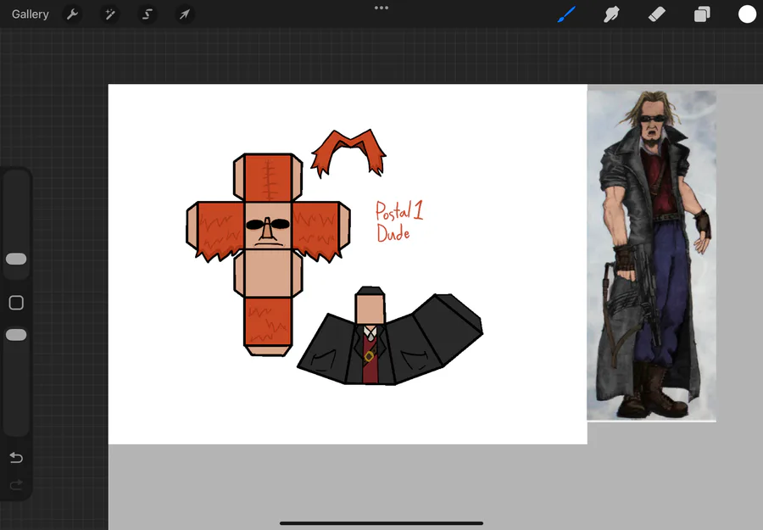The image size is (763, 530).
Task: Click the brush size slider handle
Action: [x=16, y=259]
